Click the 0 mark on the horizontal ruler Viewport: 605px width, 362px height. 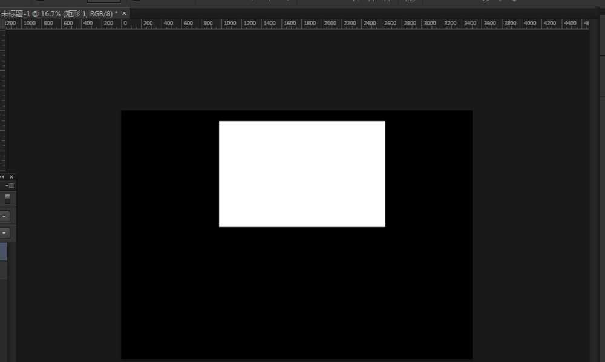(124, 24)
